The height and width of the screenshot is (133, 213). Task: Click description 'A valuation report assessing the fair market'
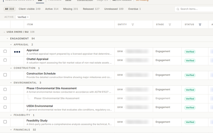click(69, 63)
